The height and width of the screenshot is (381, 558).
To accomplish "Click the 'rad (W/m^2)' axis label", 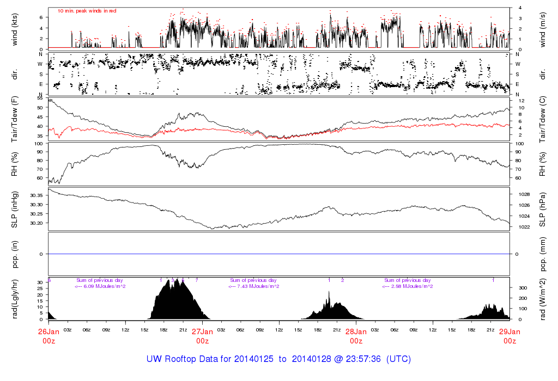I will click(543, 299).
